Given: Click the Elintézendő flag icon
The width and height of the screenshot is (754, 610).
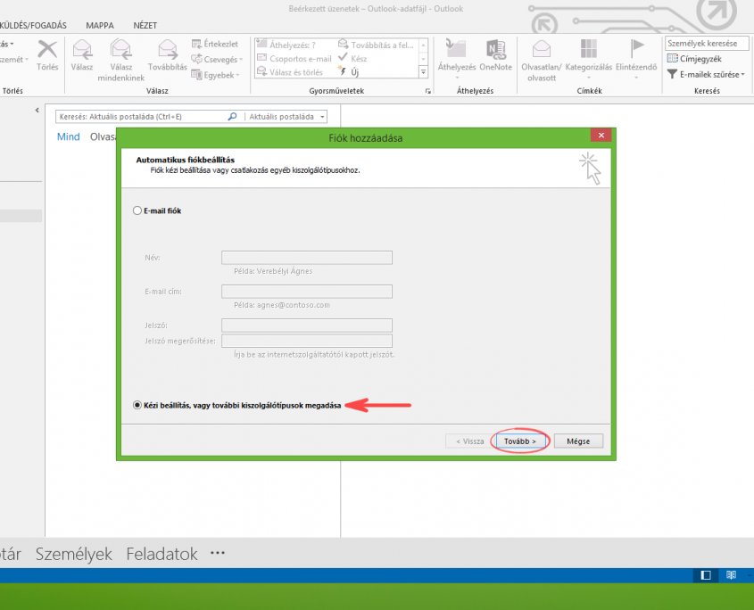Looking at the screenshot, I should point(637,50).
